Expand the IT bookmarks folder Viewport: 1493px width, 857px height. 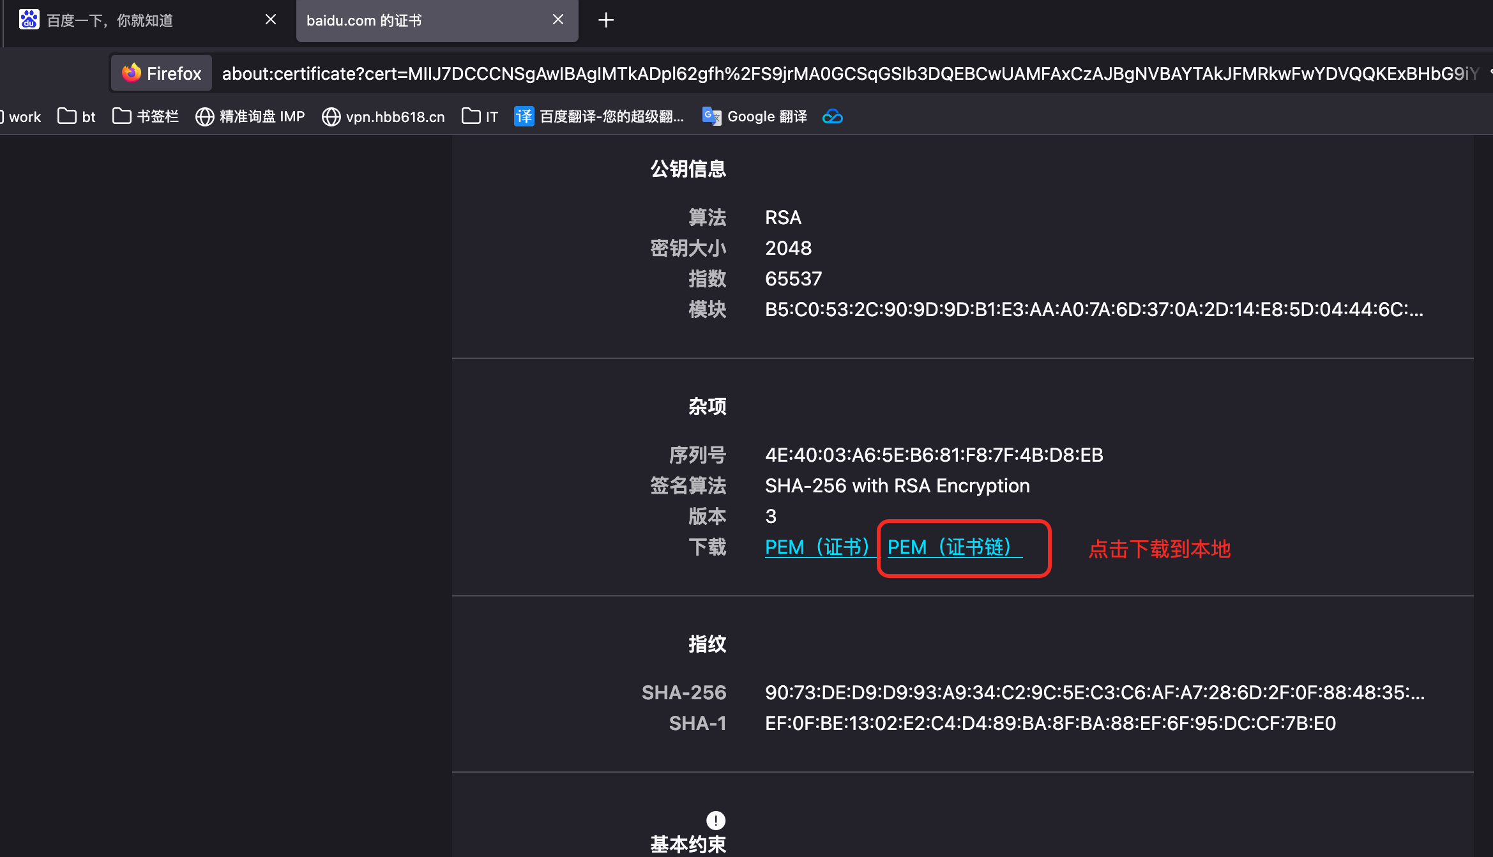point(480,116)
